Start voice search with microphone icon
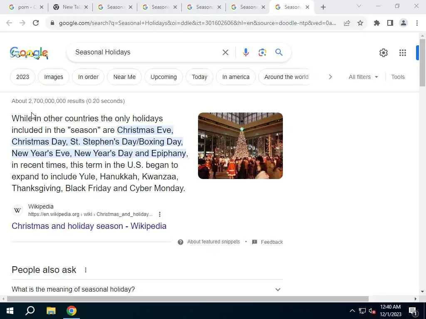Screen dimensions: 426x319 point(245,52)
